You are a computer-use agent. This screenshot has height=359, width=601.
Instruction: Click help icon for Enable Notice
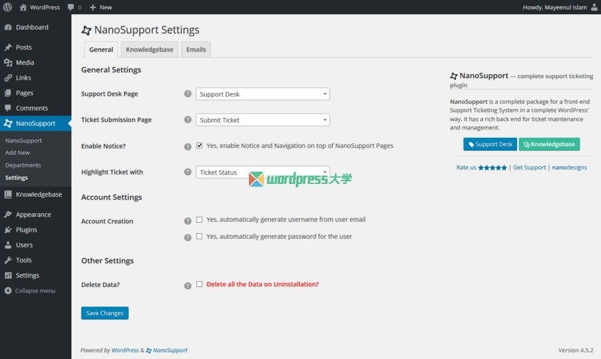pos(187,147)
